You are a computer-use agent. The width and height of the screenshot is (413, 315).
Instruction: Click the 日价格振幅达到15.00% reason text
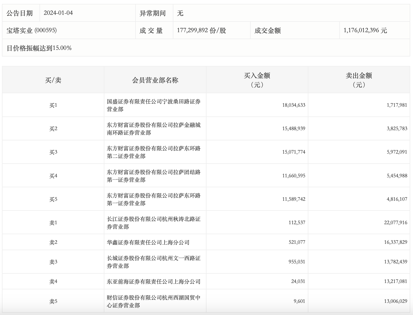(39, 48)
